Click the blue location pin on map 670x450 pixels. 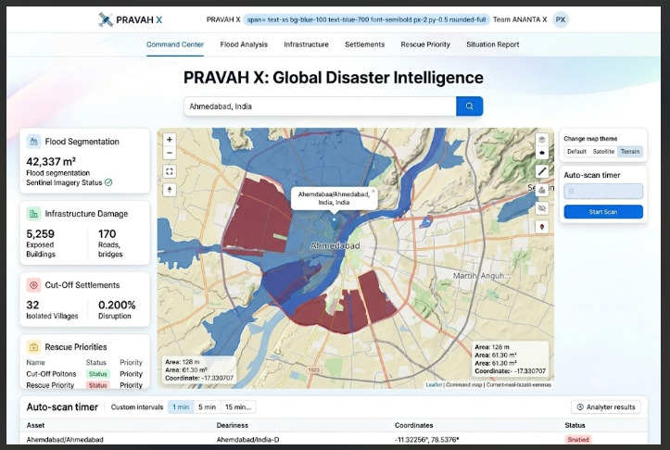[335, 221]
